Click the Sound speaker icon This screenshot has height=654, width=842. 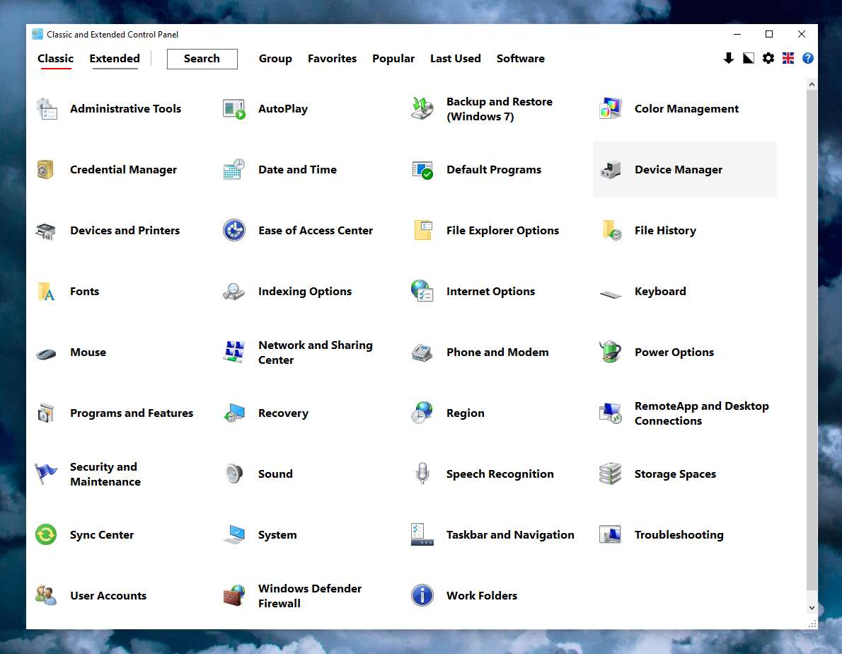234,474
